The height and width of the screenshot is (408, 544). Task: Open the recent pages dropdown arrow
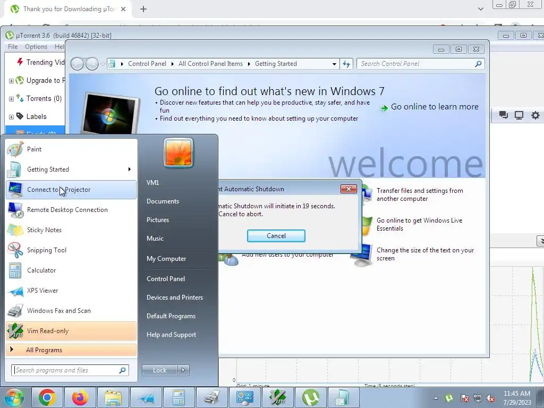pyautogui.click(x=103, y=64)
